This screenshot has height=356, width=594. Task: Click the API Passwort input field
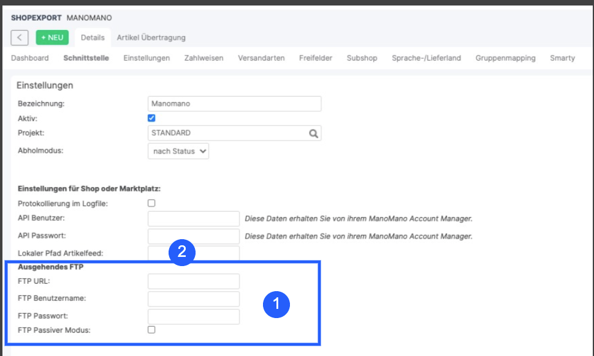pos(194,236)
